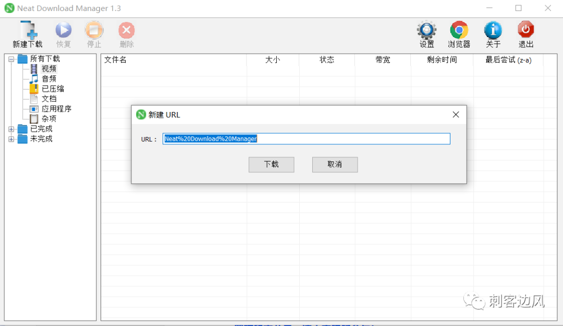Select 文档 category label
The width and height of the screenshot is (563, 326).
49,98
